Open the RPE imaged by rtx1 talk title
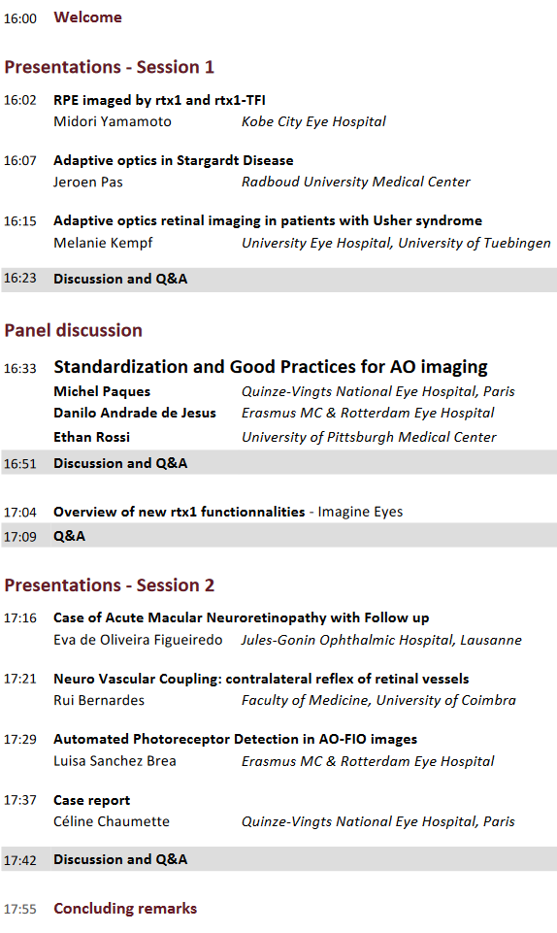The image size is (557, 933). click(x=159, y=100)
